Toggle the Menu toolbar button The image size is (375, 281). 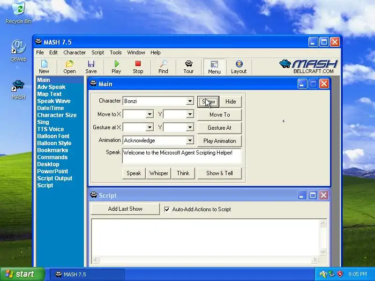(x=214, y=67)
